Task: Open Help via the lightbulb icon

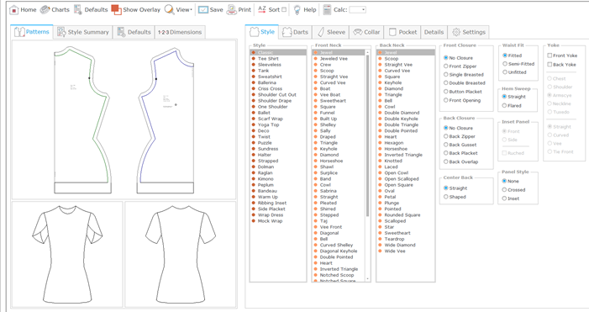Action: click(297, 10)
